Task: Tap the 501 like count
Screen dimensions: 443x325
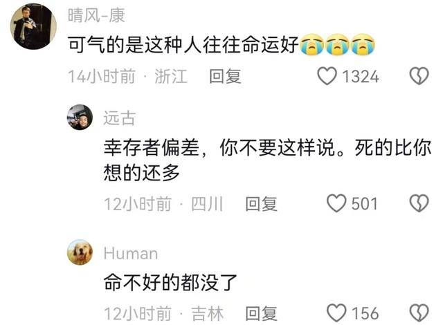Action: pyautogui.click(x=365, y=204)
